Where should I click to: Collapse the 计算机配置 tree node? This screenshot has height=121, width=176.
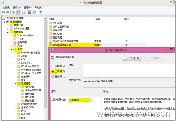click(x=4, y=22)
